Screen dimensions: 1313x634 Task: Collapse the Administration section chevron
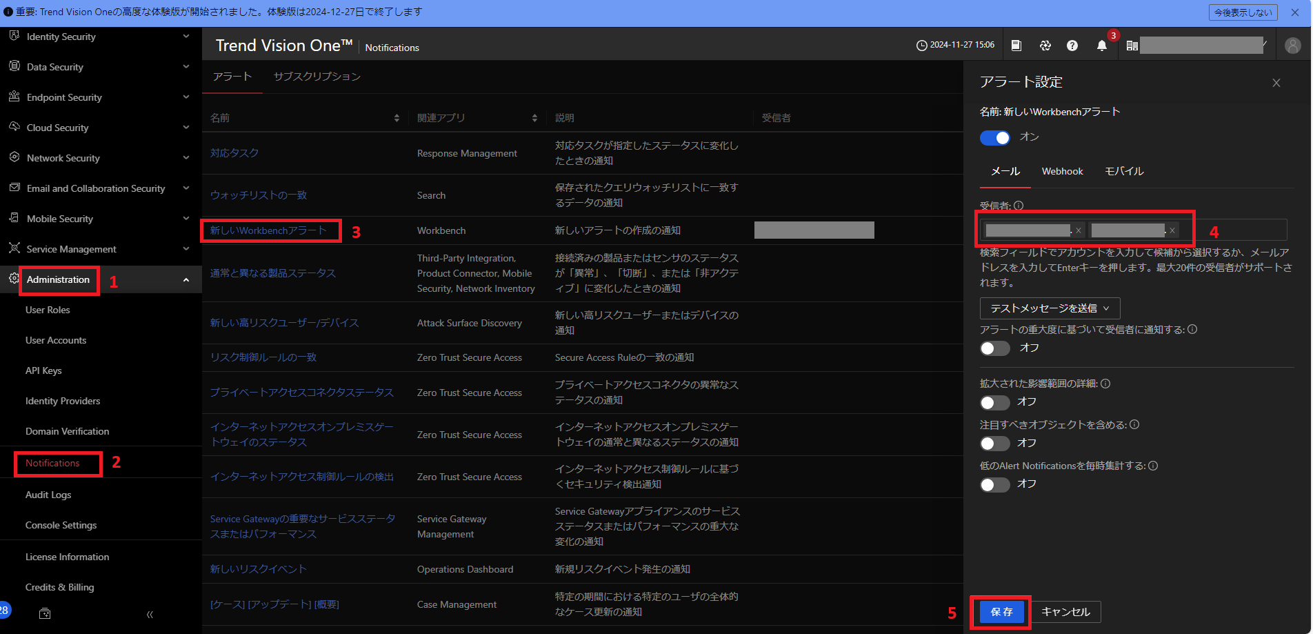pos(186,279)
